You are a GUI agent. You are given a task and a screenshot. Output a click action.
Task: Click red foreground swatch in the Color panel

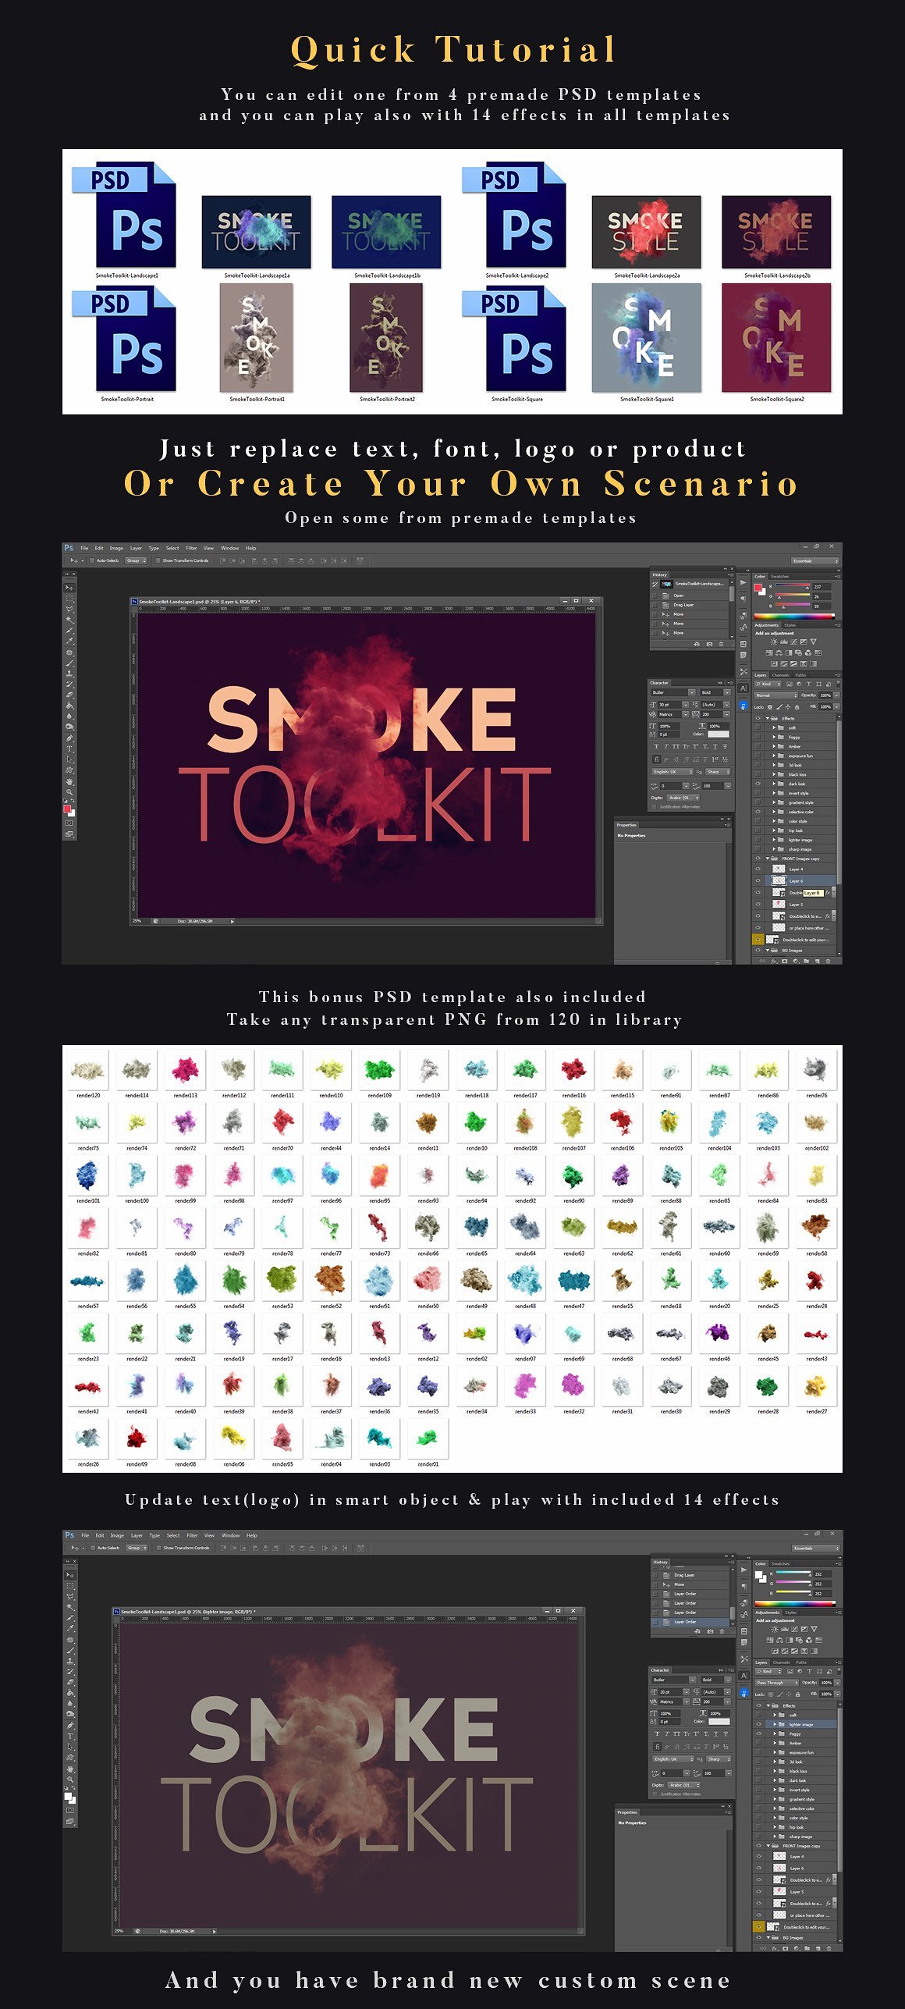[x=757, y=588]
